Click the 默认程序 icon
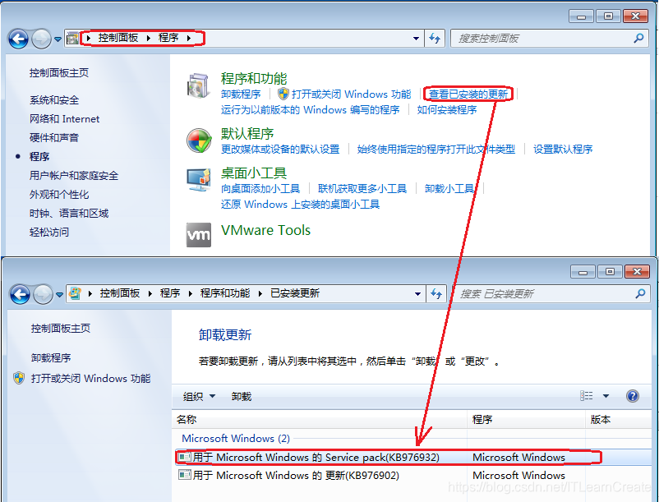Image resolution: width=659 pixels, height=502 pixels. (199, 140)
